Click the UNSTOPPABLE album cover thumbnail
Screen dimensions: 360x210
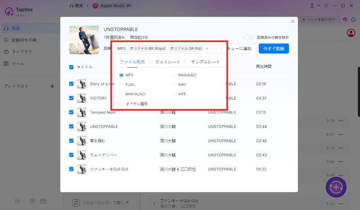pyautogui.click(x=84, y=40)
